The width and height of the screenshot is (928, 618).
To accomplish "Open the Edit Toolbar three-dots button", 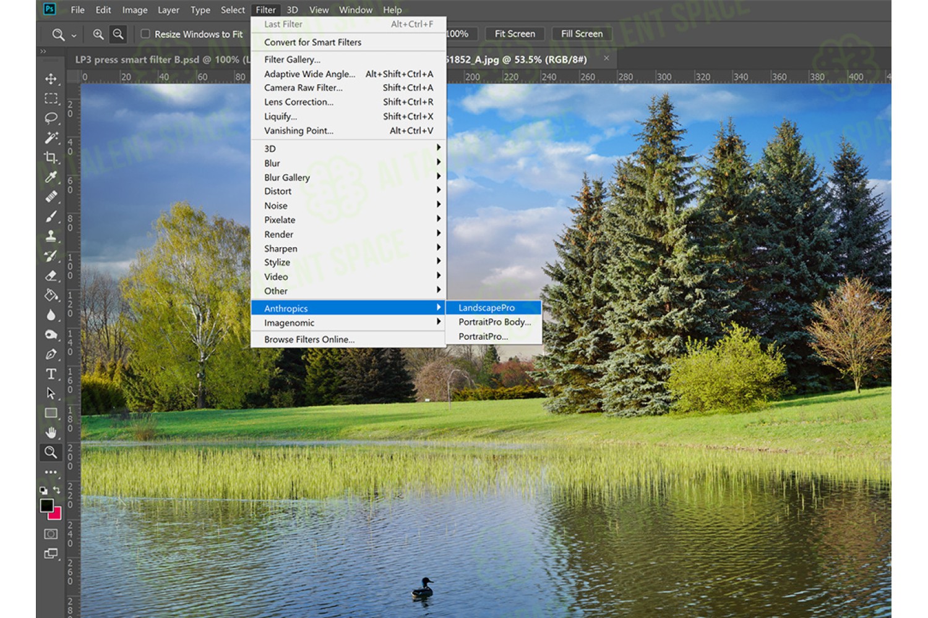I will 51,472.
